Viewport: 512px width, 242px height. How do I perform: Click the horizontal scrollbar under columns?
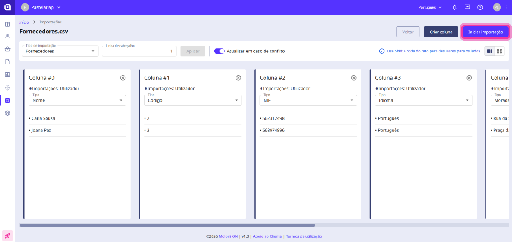[167, 225]
